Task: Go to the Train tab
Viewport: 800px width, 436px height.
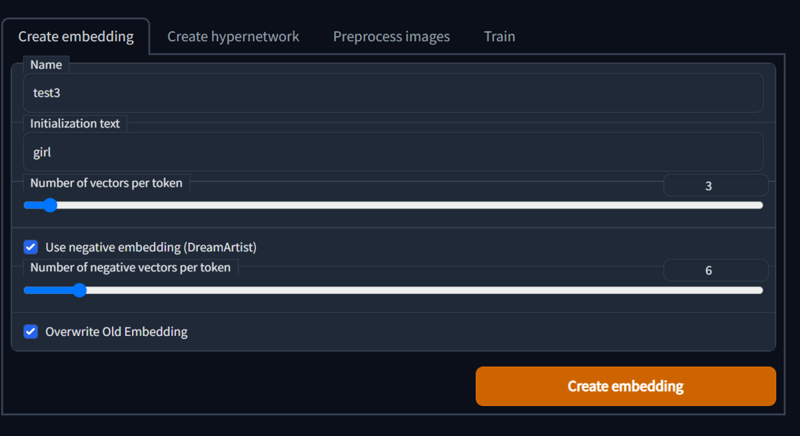Action: tap(499, 36)
